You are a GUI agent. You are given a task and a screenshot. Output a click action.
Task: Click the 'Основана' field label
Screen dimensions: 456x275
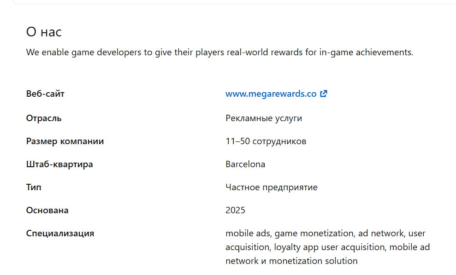47,210
